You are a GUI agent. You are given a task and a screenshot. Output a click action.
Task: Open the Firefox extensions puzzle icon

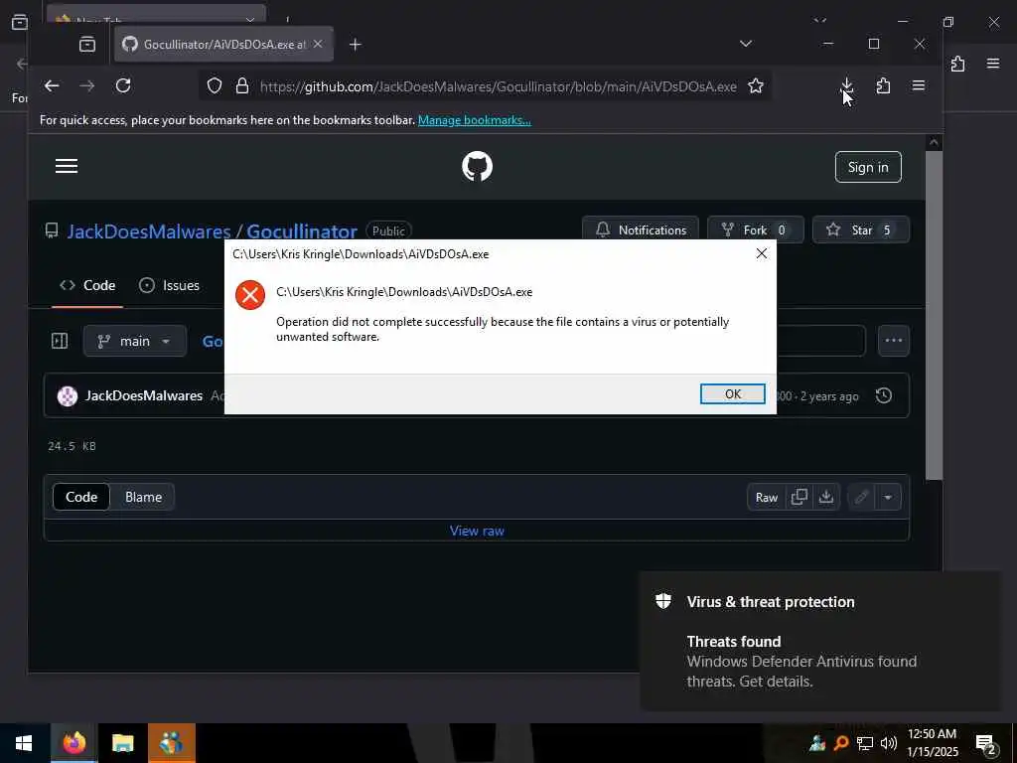[883, 85]
